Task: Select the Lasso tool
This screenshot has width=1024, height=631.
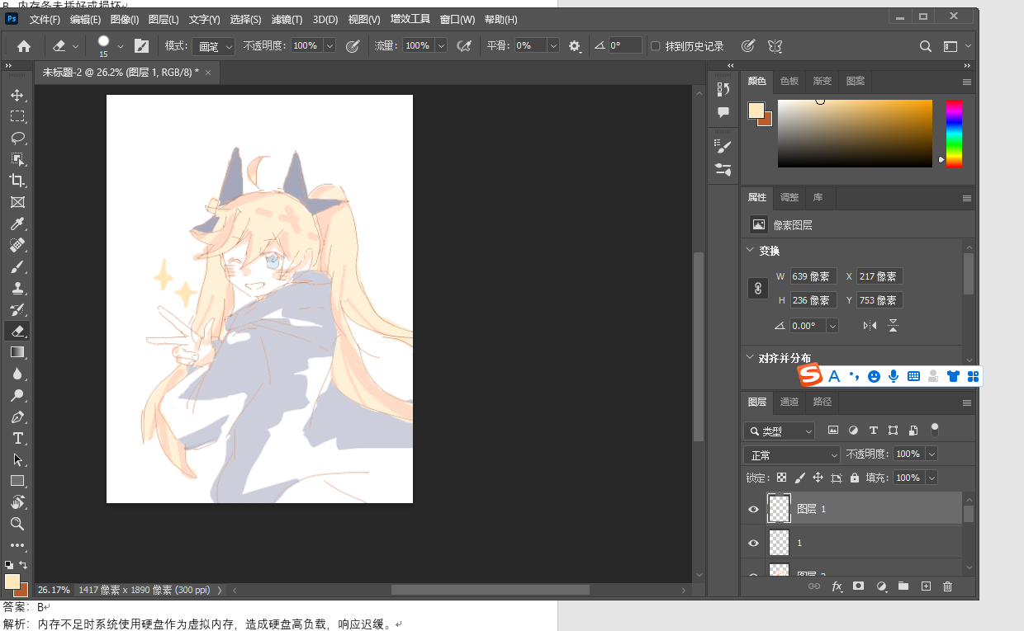Action: coord(17,138)
